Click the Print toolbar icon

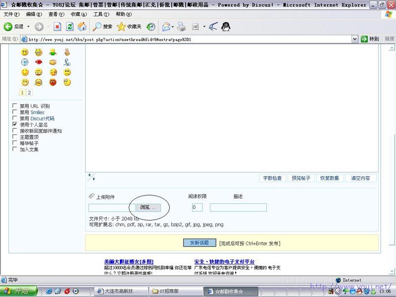[x=181, y=26]
